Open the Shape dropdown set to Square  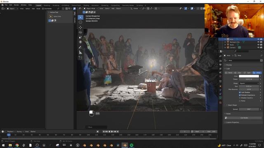point(249,83)
